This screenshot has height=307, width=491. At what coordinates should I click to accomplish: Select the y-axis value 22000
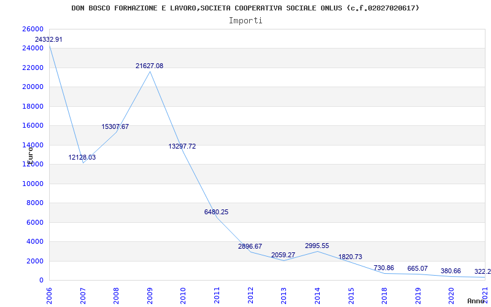33,68
